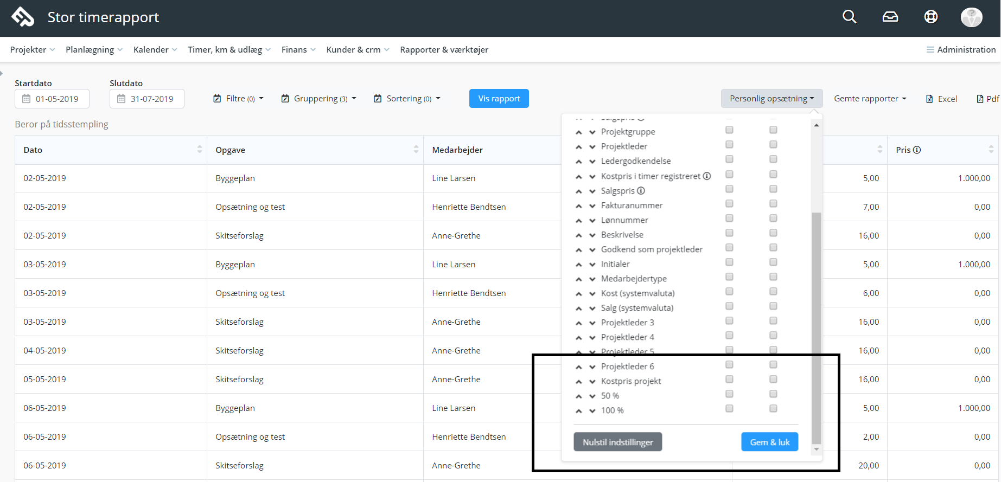The height and width of the screenshot is (482, 1001).
Task: Click the Vis rapport button
Action: (x=499, y=99)
